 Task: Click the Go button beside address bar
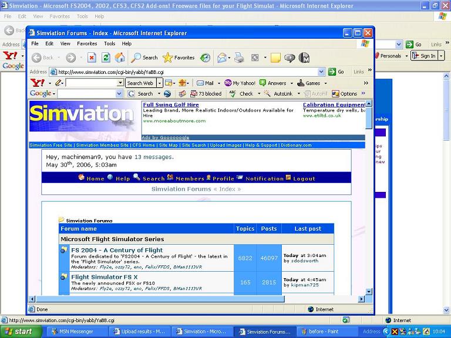pos(336,72)
